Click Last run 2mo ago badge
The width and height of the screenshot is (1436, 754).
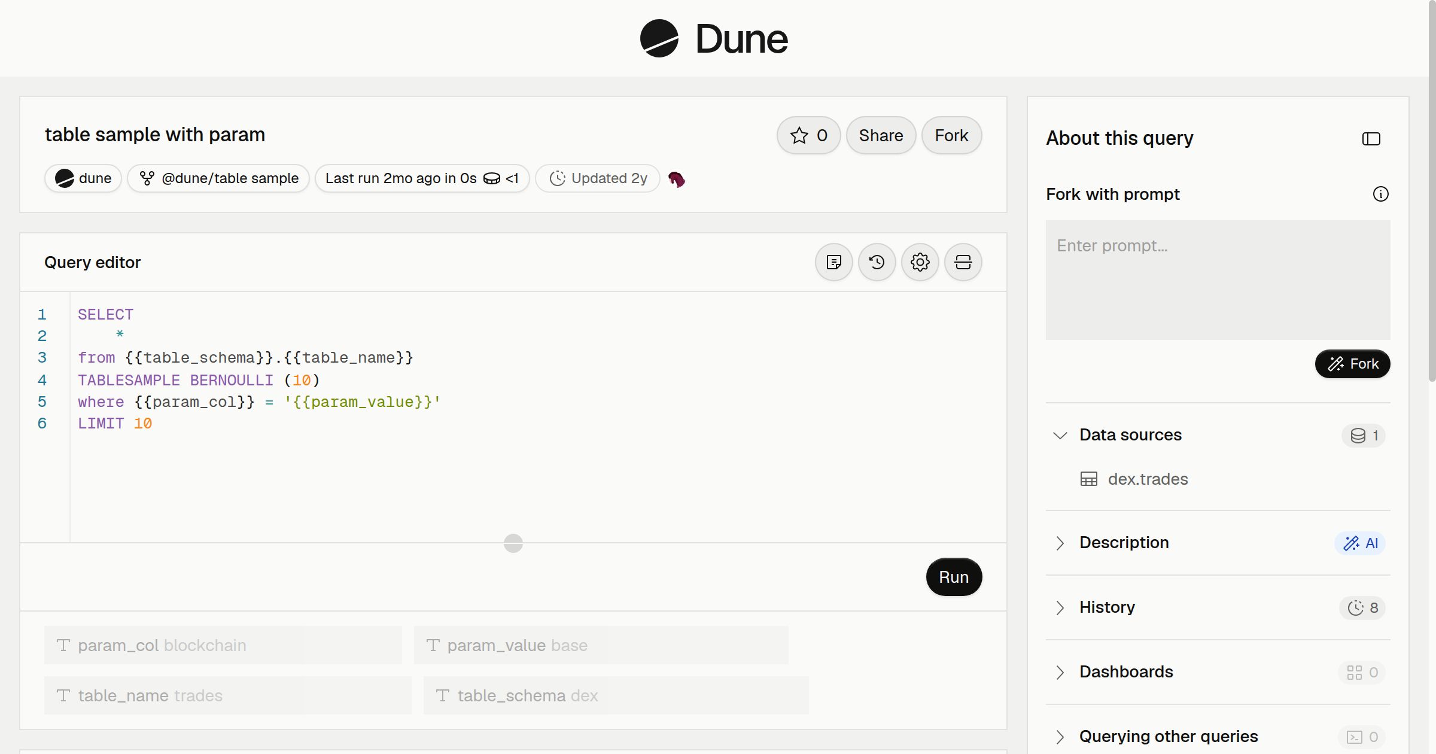tap(422, 178)
